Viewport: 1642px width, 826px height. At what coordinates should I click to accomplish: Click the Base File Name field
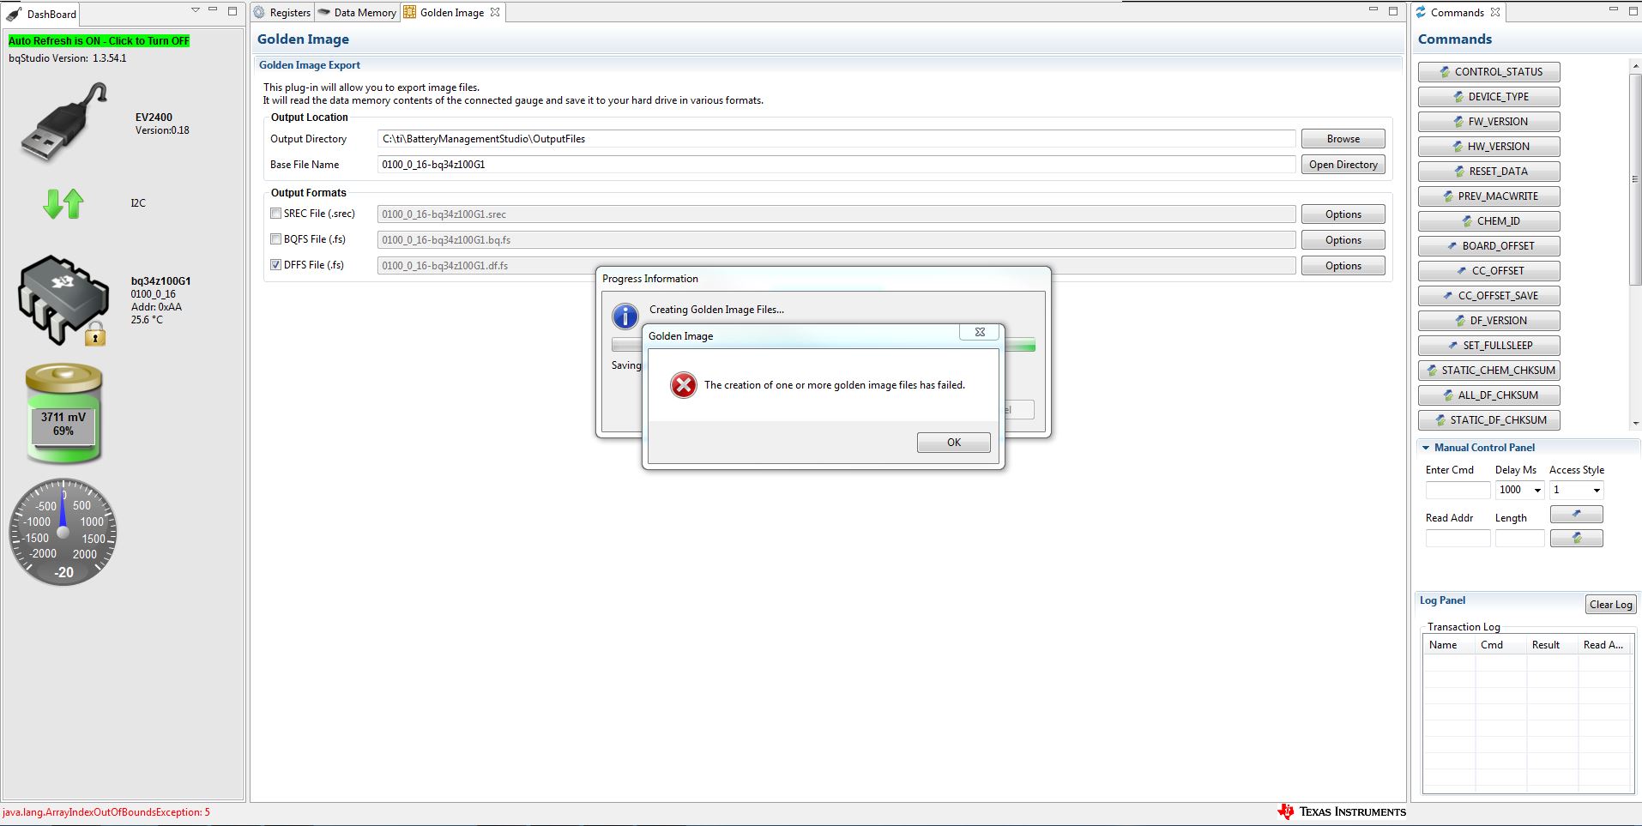[x=836, y=165]
